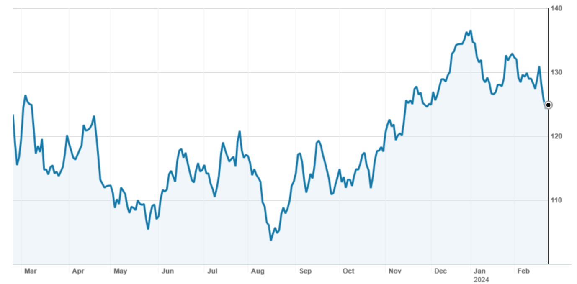Click the Jun month label
577x284 pixels.
point(167,271)
